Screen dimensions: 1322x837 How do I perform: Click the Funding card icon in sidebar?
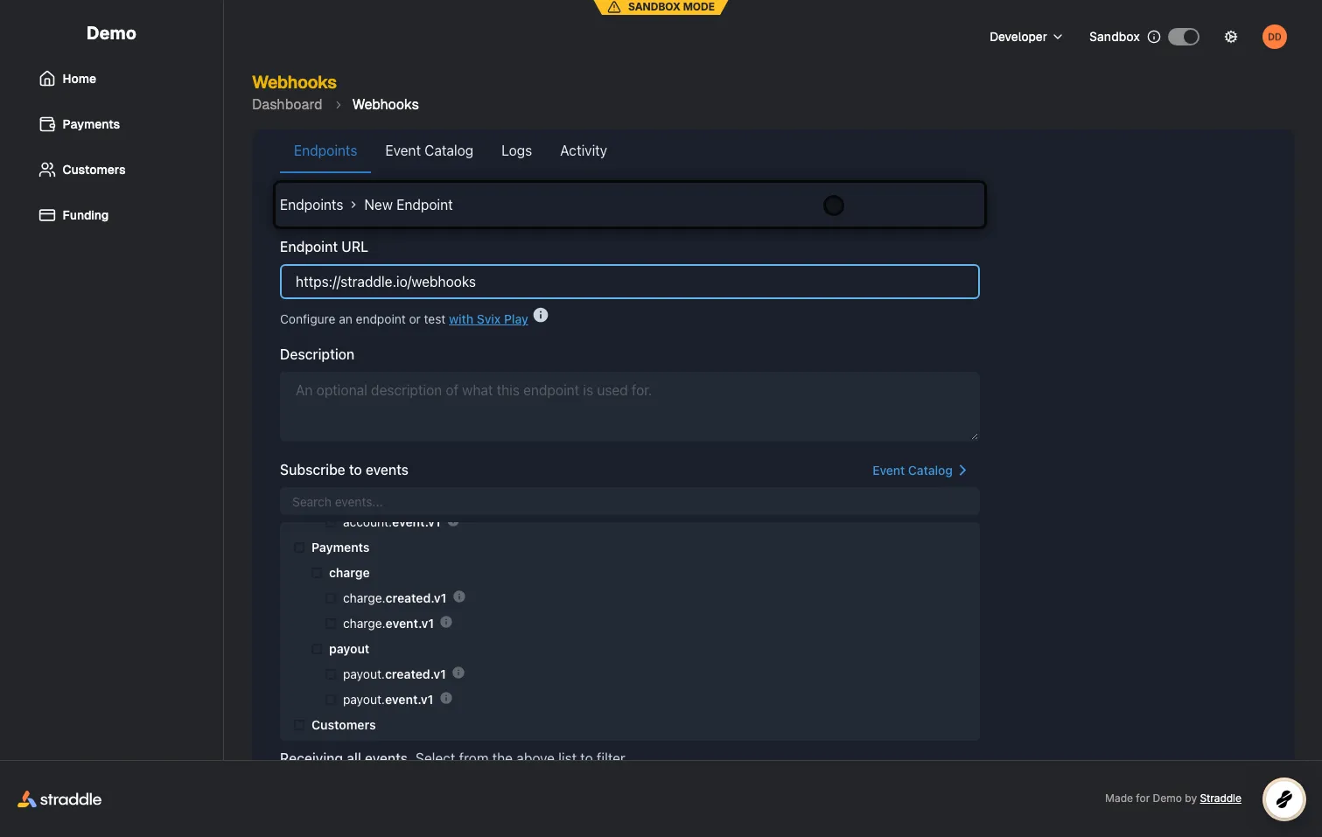[47, 215]
